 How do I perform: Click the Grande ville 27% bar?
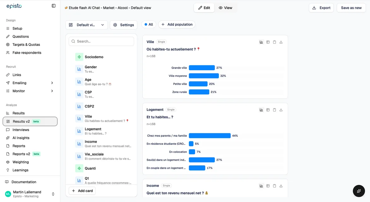202,68
